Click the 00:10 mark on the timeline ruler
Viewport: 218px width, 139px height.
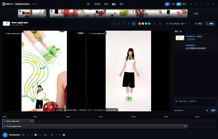point(68,117)
